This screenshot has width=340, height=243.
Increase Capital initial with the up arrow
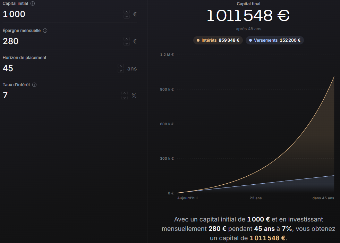click(127, 12)
